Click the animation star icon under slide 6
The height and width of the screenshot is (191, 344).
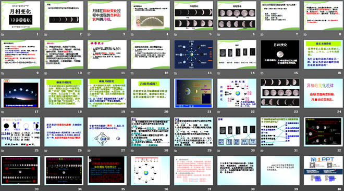pos(219,35)
